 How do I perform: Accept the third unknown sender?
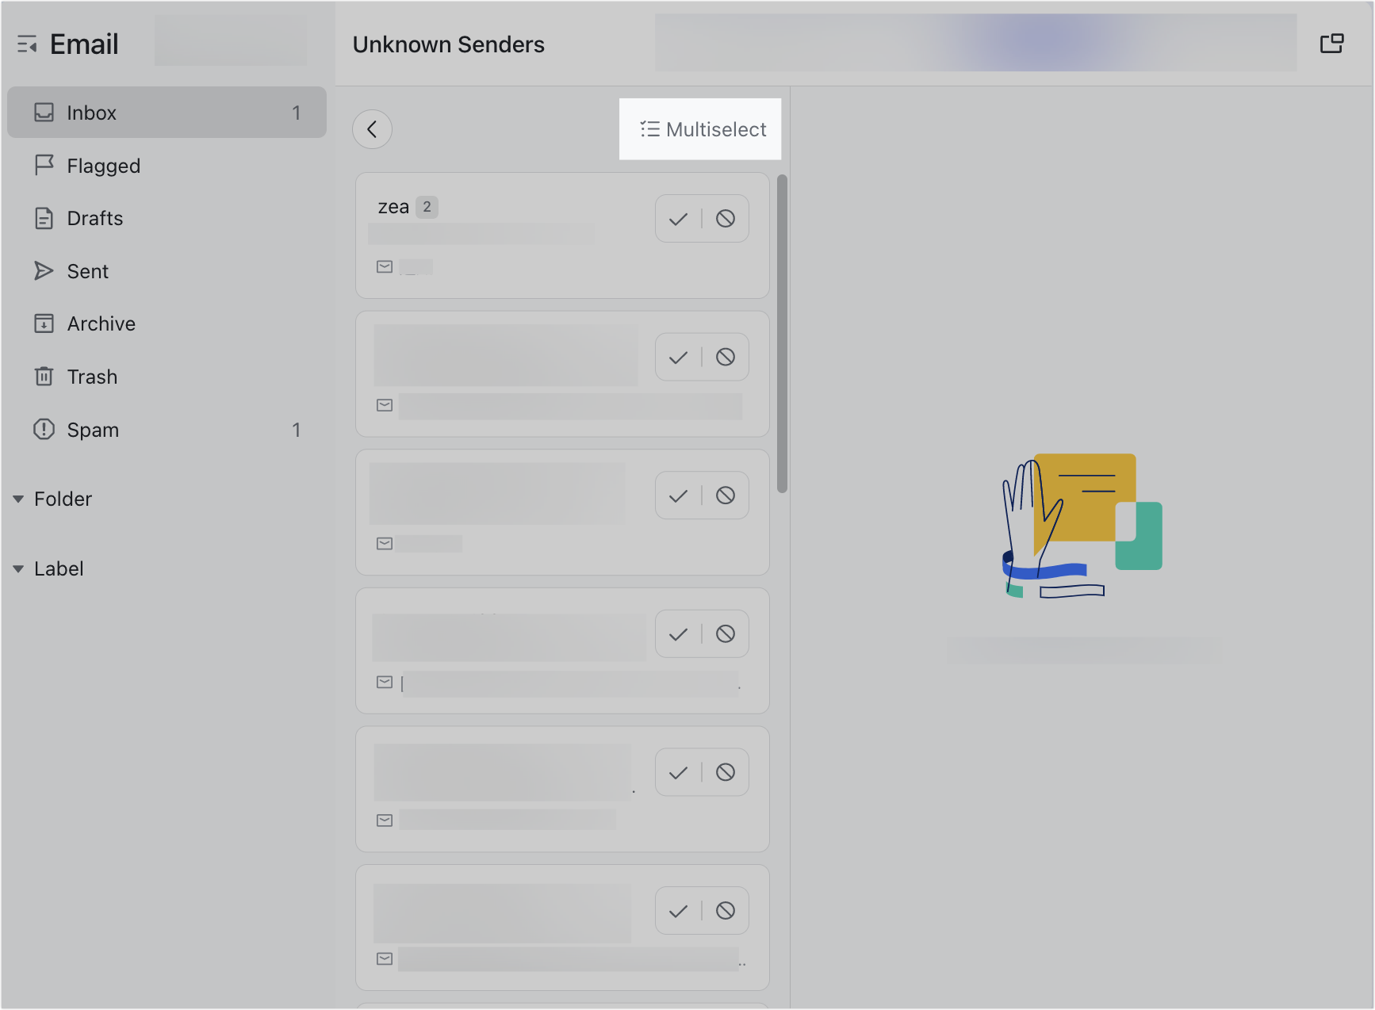678,495
